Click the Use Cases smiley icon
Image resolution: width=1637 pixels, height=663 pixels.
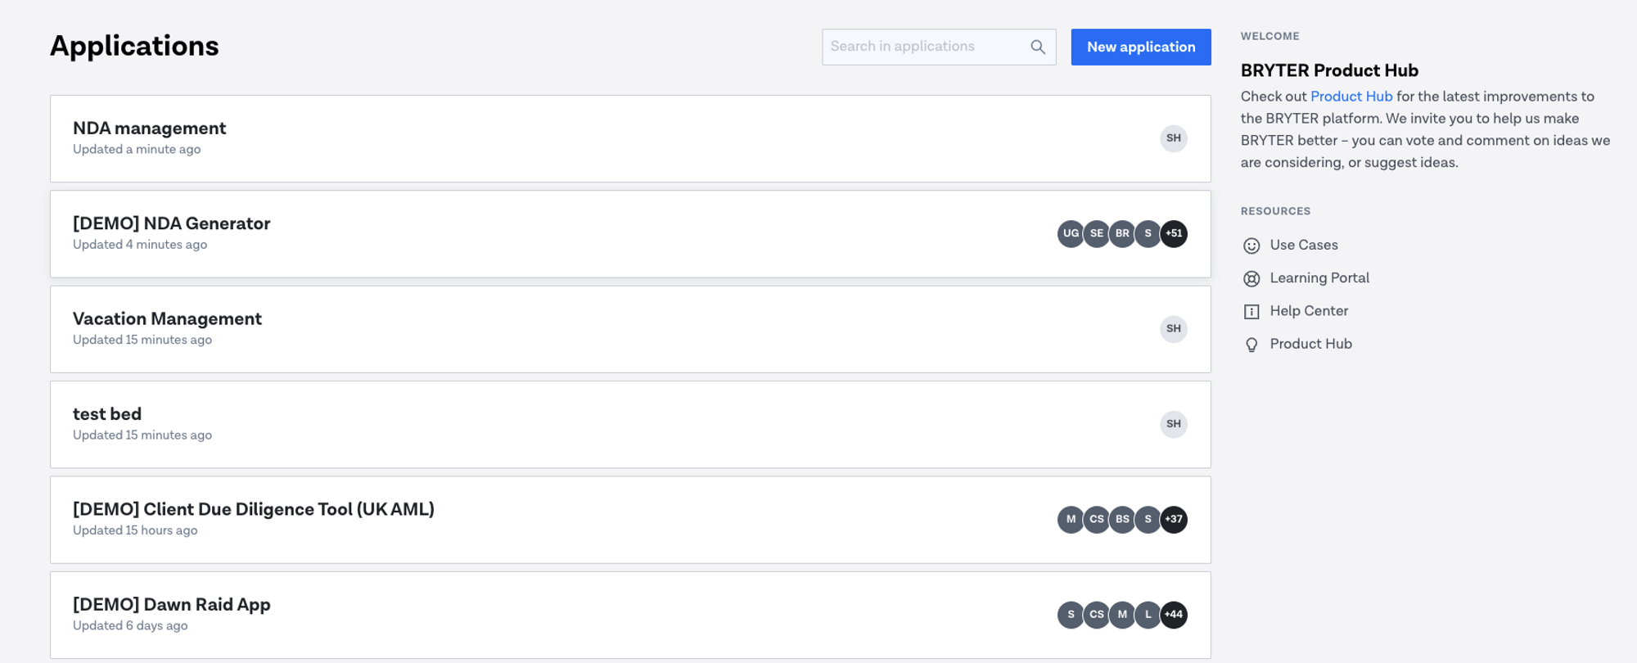pyautogui.click(x=1251, y=246)
